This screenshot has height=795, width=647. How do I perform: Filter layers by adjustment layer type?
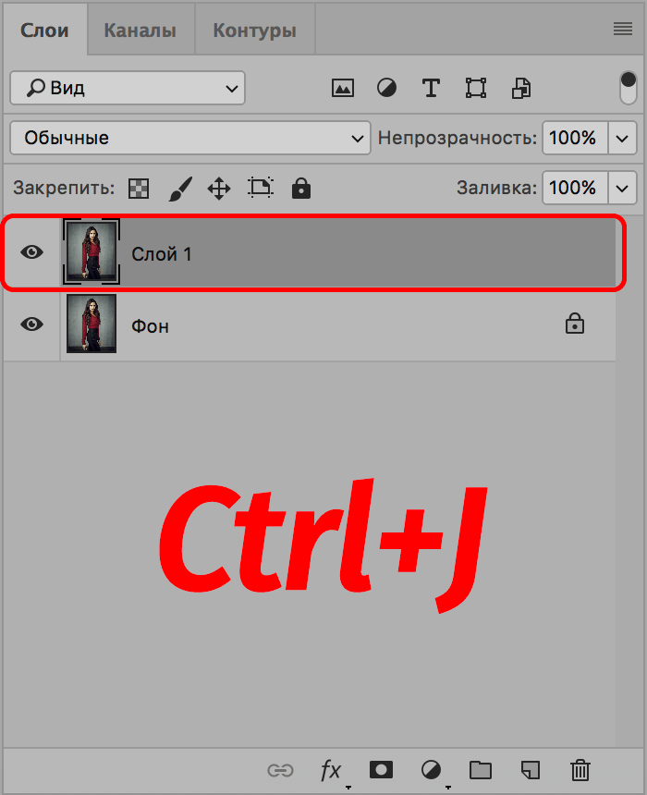(386, 89)
